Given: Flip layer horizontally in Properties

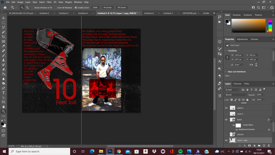Looking at the screenshot, I should tap(251, 65).
